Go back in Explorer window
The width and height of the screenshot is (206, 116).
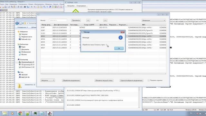(17, 23)
